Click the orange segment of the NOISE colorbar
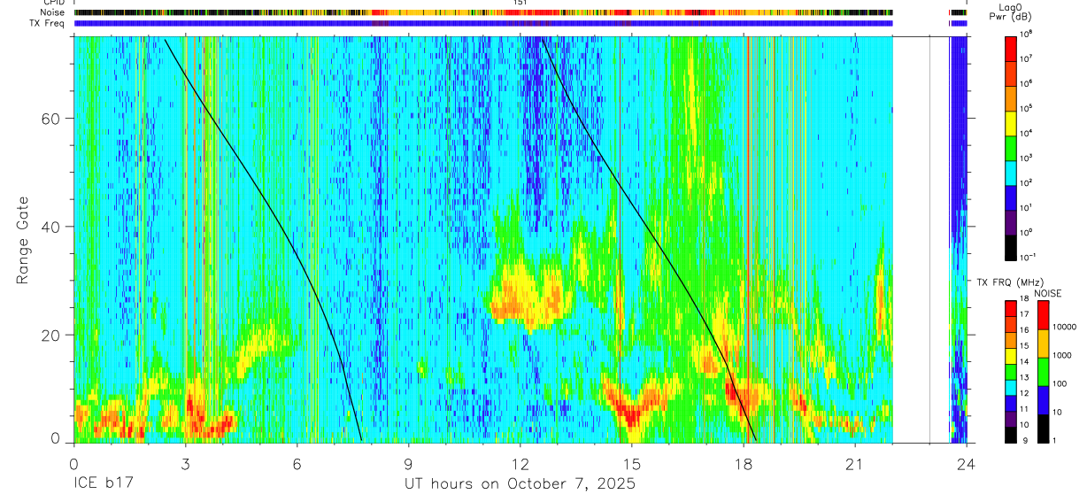Image resolution: width=1087 pixels, height=502 pixels. pyautogui.click(x=1044, y=344)
